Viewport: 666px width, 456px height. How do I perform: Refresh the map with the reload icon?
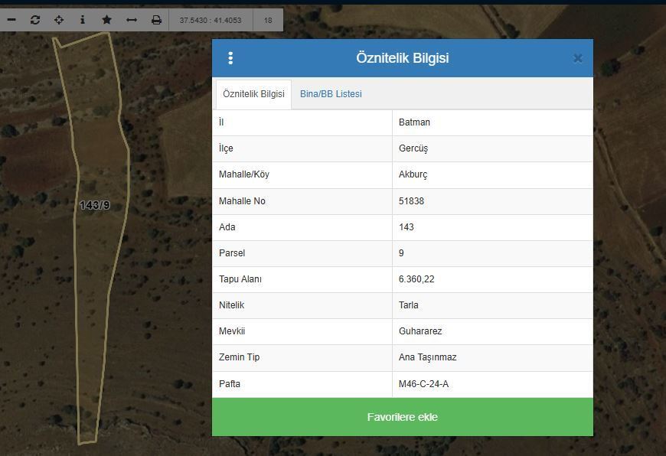(35, 20)
